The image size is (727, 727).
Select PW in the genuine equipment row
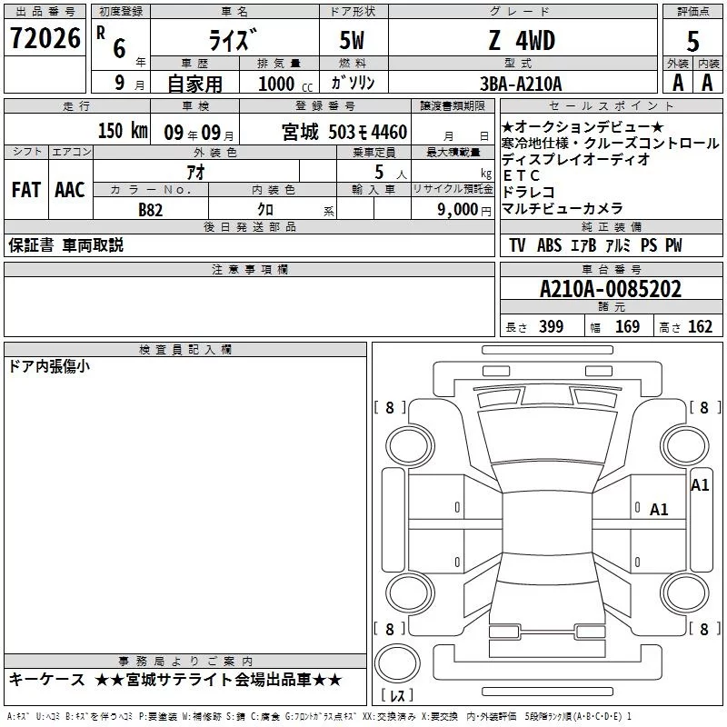tap(673, 245)
